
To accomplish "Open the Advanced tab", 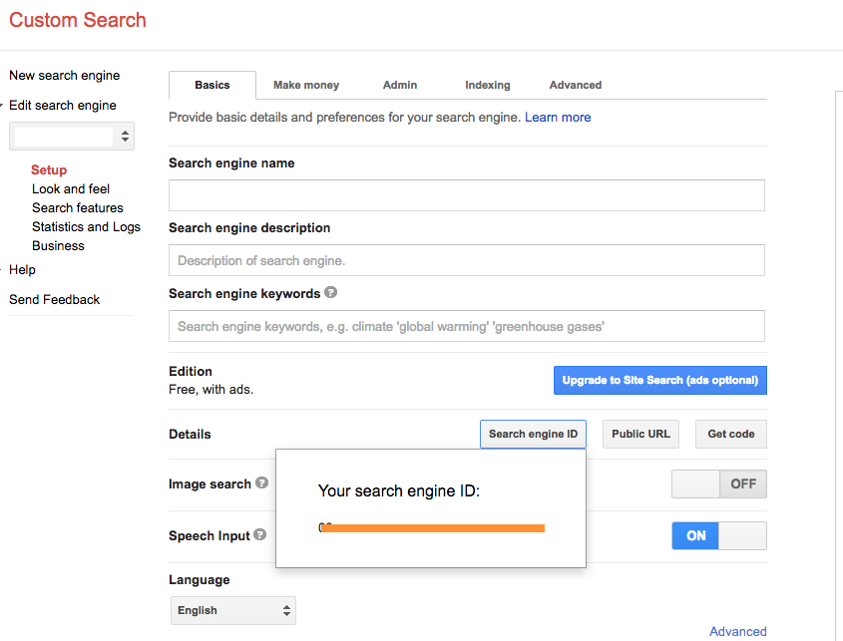I will coord(575,85).
